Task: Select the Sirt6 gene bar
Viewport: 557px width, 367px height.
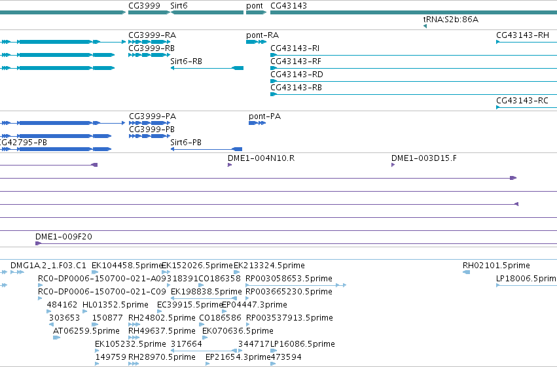Action: pyautogui.click(x=207, y=12)
